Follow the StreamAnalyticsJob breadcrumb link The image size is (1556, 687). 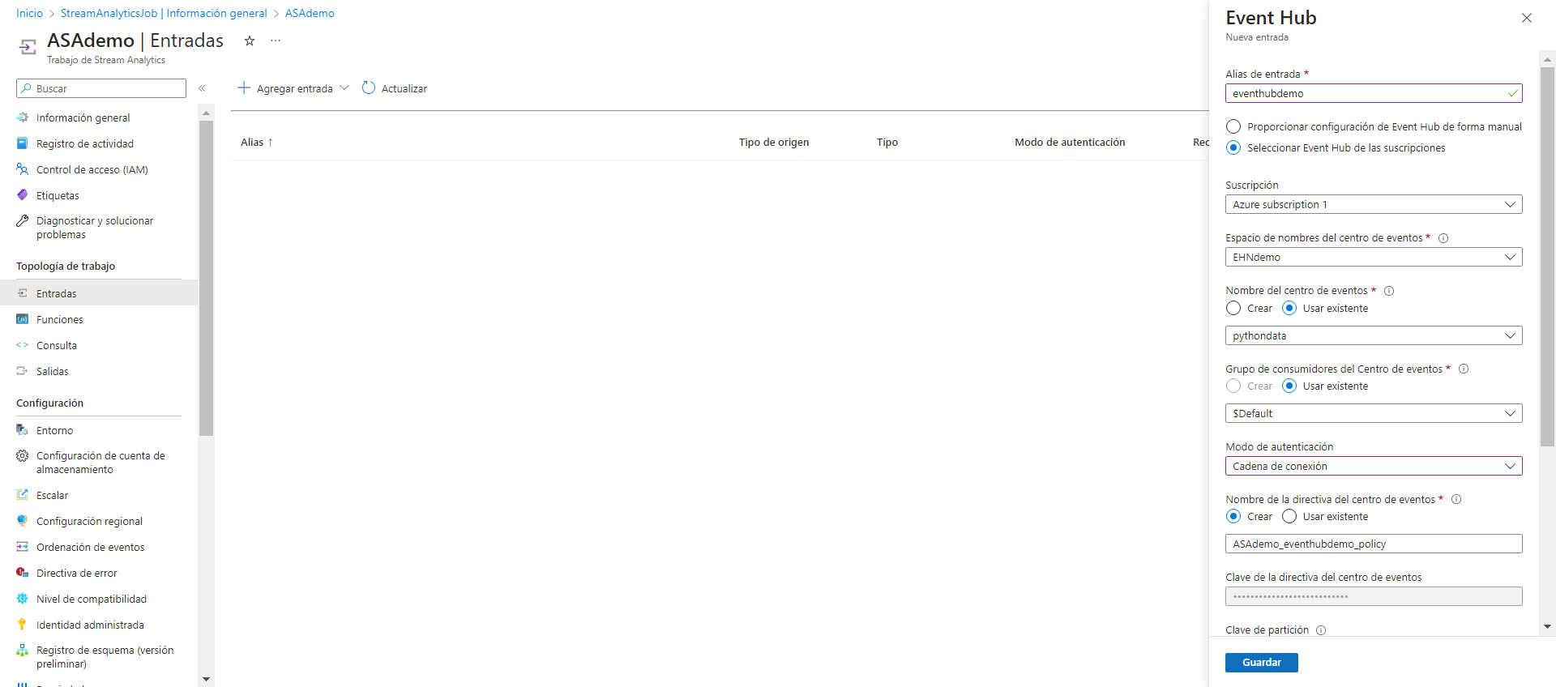tap(164, 14)
